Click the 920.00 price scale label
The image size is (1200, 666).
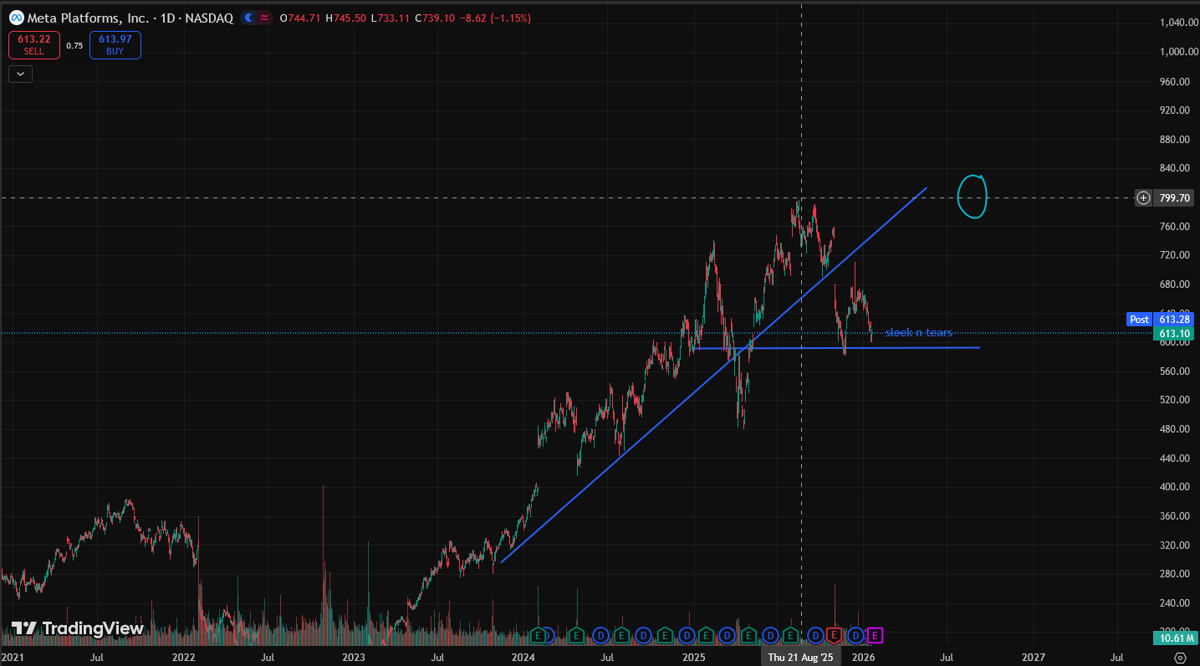[x=1176, y=110]
